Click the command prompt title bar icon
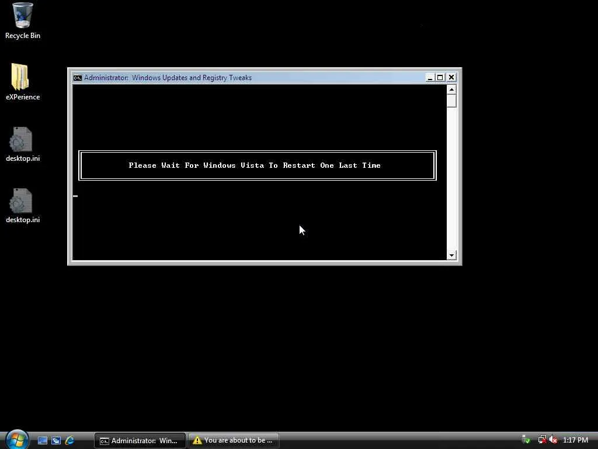This screenshot has width=598, height=449. coord(78,78)
